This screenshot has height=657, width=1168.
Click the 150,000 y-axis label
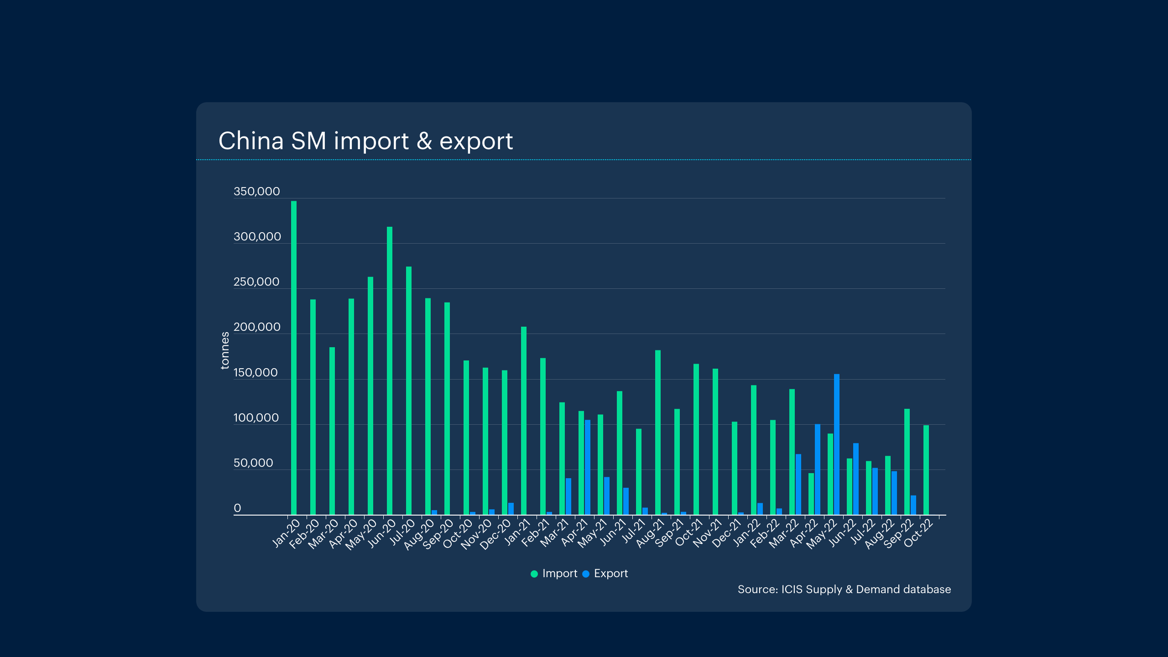[x=255, y=372]
